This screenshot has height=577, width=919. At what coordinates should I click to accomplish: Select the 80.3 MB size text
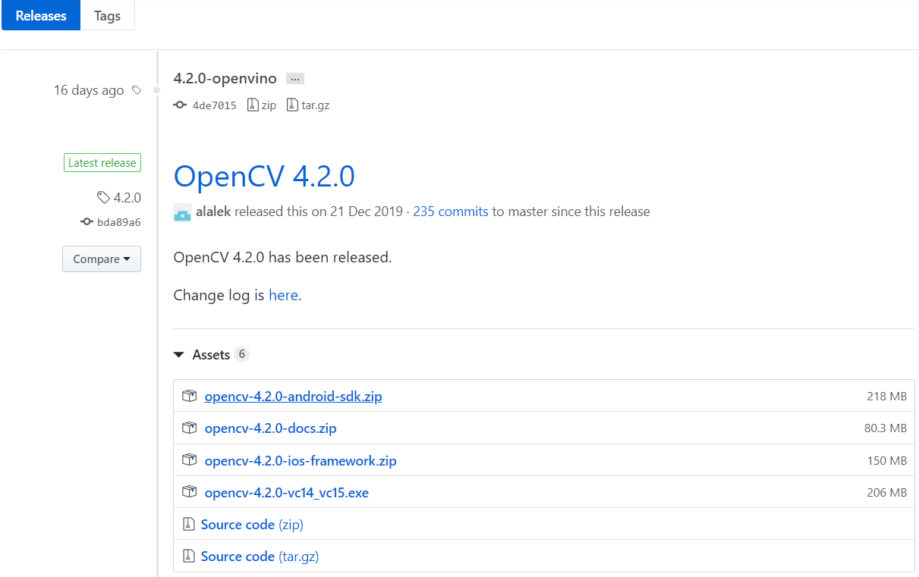pyautogui.click(x=886, y=428)
